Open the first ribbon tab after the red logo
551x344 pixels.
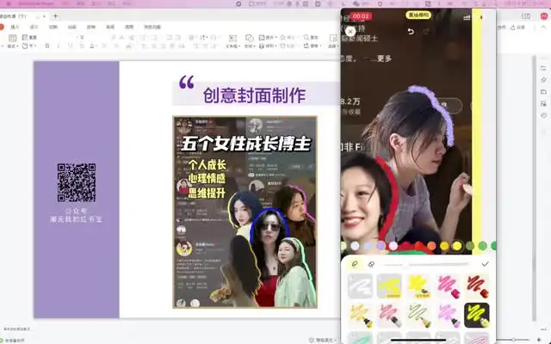(x=15, y=27)
